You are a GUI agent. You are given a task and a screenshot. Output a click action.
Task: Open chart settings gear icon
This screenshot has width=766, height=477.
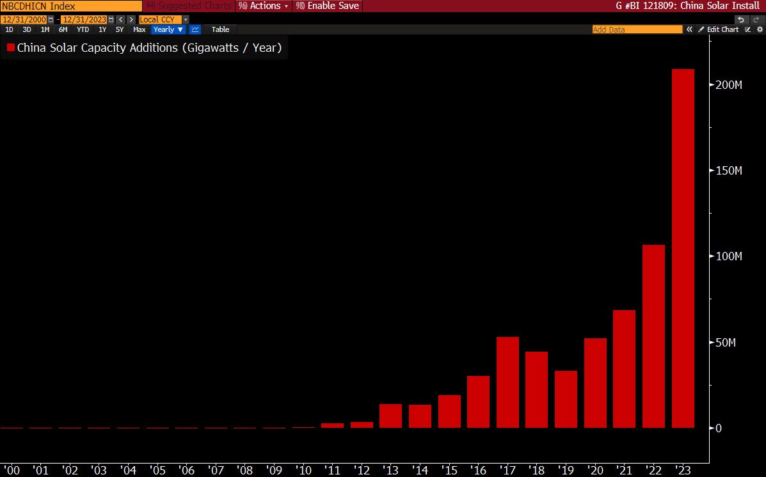click(x=760, y=30)
